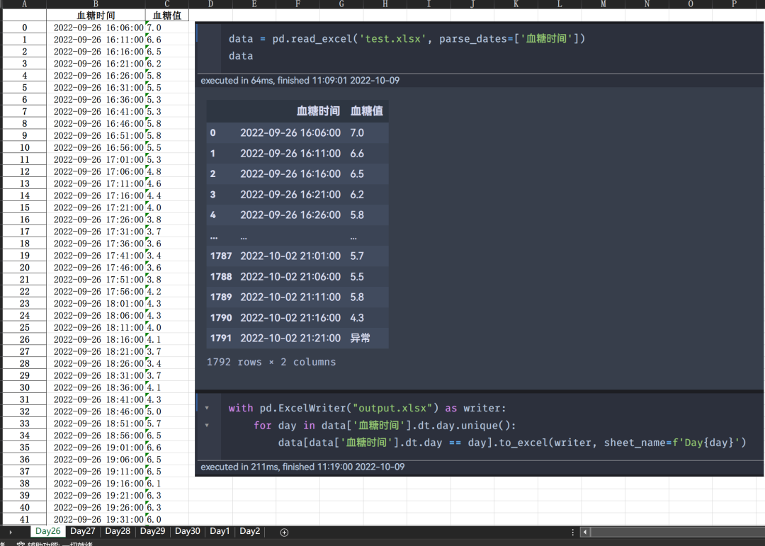Viewport: 765px width, 546px height.
Task: Select the Day1 sheet tab
Action: (x=220, y=531)
